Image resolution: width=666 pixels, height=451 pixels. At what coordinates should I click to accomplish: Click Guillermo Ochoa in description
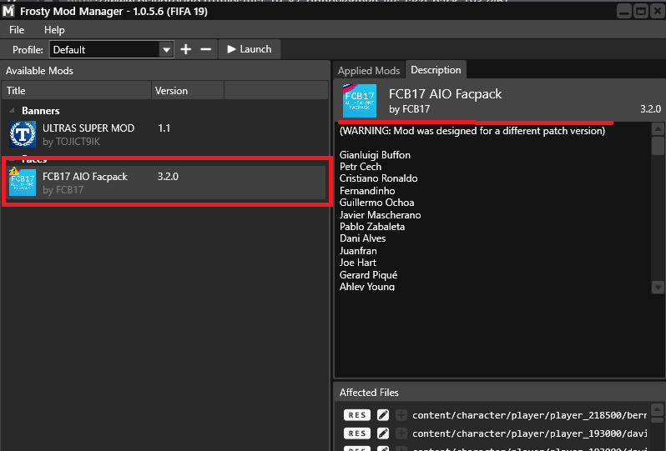(376, 203)
